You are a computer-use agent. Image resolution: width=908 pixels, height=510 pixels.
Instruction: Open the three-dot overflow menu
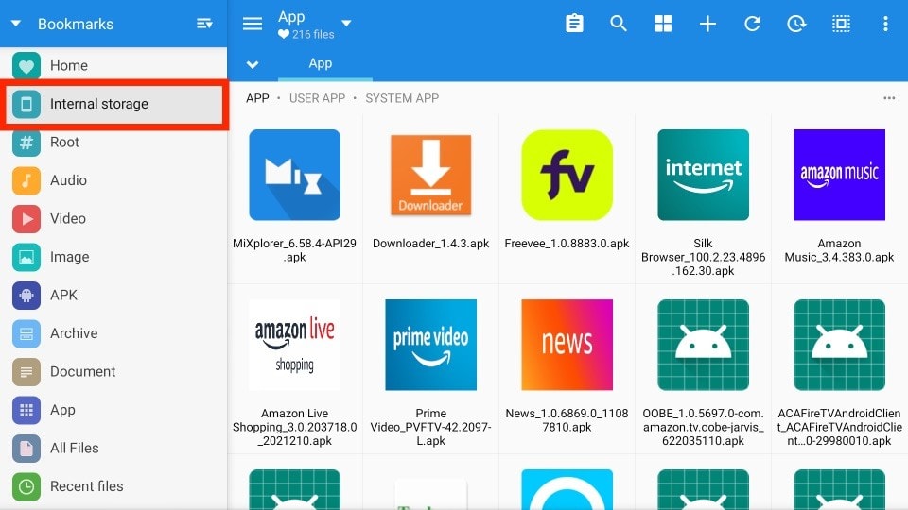click(885, 24)
